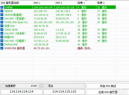The width and height of the screenshot is (129, 95).
Task: Click the 180.76.76.76 address cell
Action: (41, 26)
